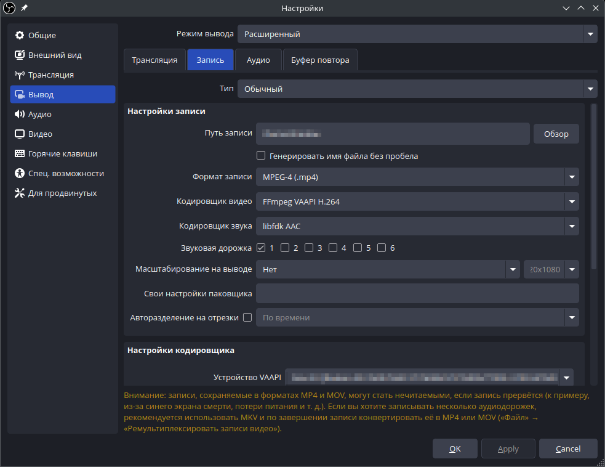Image resolution: width=605 pixels, height=467 pixels.
Task: Expand the Устройство VAAPI dropdown
Action: point(429,378)
